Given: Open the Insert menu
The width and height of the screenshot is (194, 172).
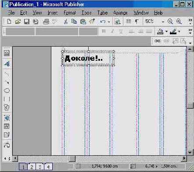Looking at the screenshot, I should click(53, 13).
